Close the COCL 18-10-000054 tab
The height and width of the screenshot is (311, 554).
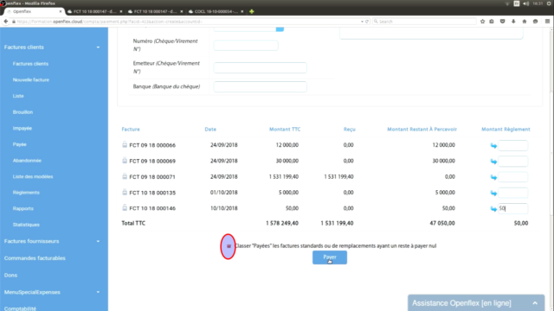click(242, 11)
